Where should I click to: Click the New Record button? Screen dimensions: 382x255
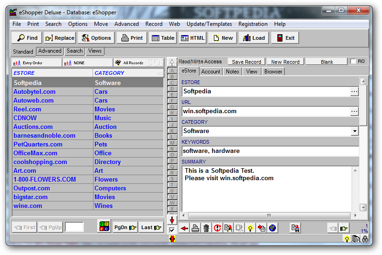coord(285,62)
